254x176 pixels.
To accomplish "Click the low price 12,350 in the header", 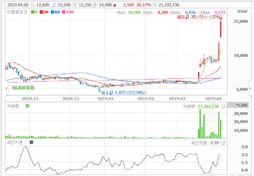I will click(x=85, y=5).
